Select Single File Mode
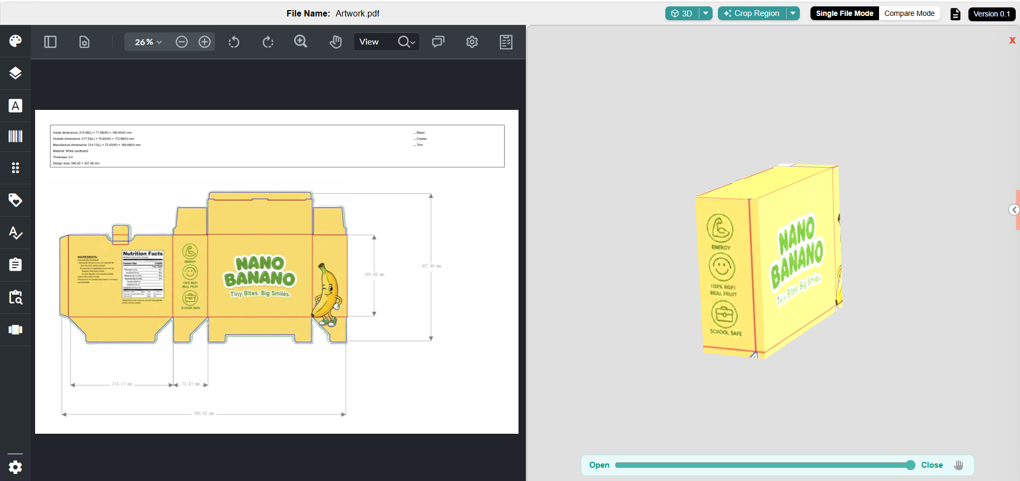Screen dimensions: 1020x481 pyautogui.click(x=845, y=13)
